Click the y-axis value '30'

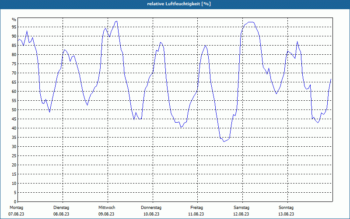tap(14, 147)
